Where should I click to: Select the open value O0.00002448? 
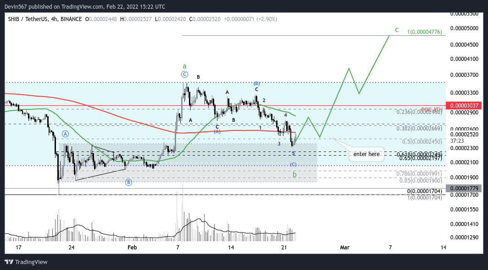101,19
